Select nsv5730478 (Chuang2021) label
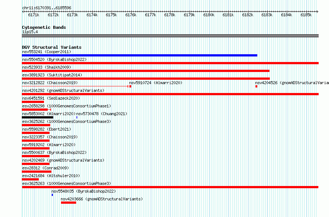 coord(102,114)
